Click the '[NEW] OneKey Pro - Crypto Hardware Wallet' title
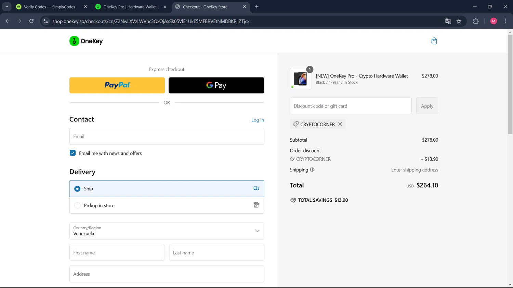The width and height of the screenshot is (513, 288). [362, 76]
